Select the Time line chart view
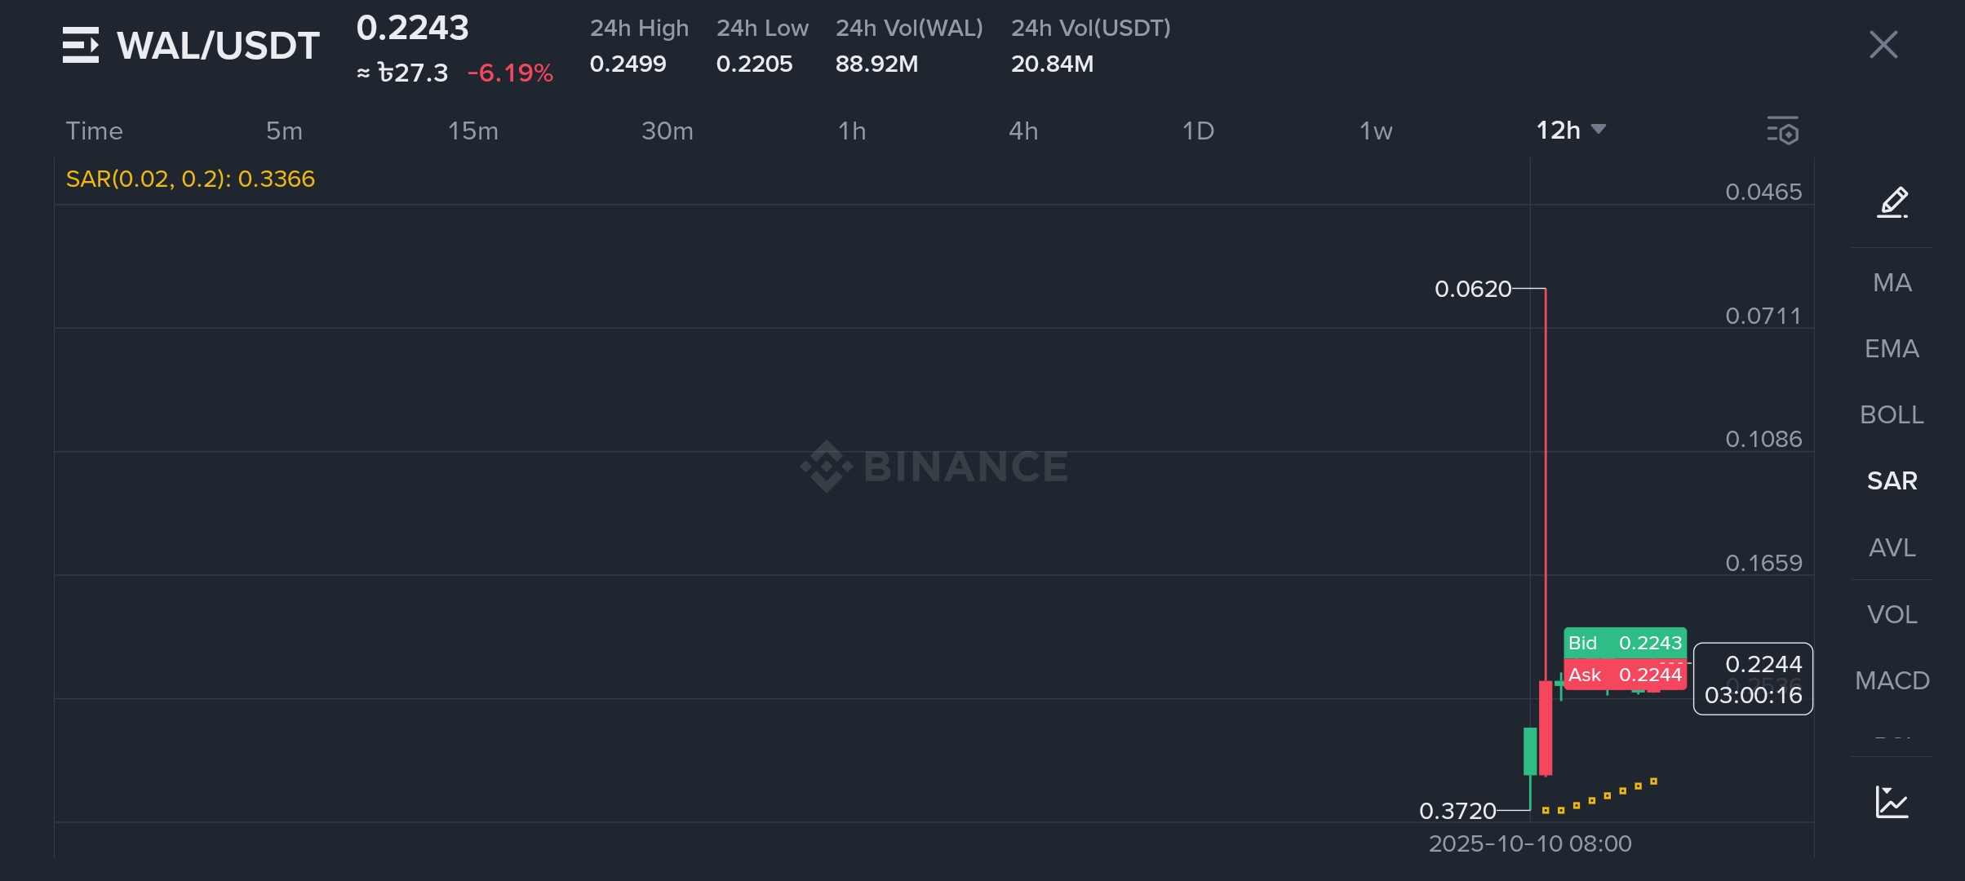1965x881 pixels. coord(94,131)
